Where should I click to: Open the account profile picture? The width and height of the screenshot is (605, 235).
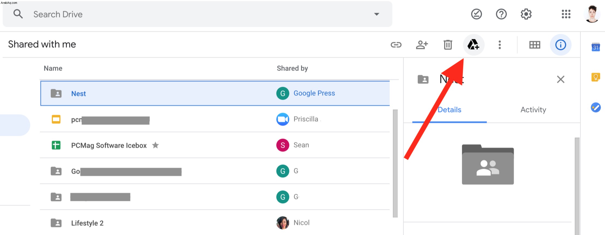tap(592, 14)
